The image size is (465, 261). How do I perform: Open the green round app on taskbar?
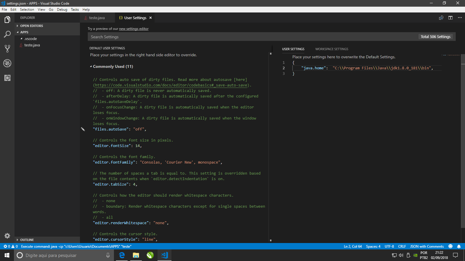pos(150,255)
